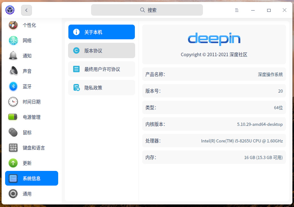Open the hamburger menu in title bar
Screen dimensions: 294x207
(237, 10)
